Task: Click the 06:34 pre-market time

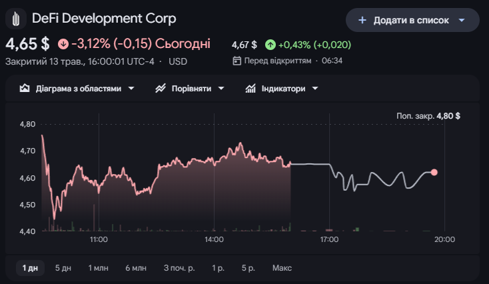Action: tap(332, 61)
